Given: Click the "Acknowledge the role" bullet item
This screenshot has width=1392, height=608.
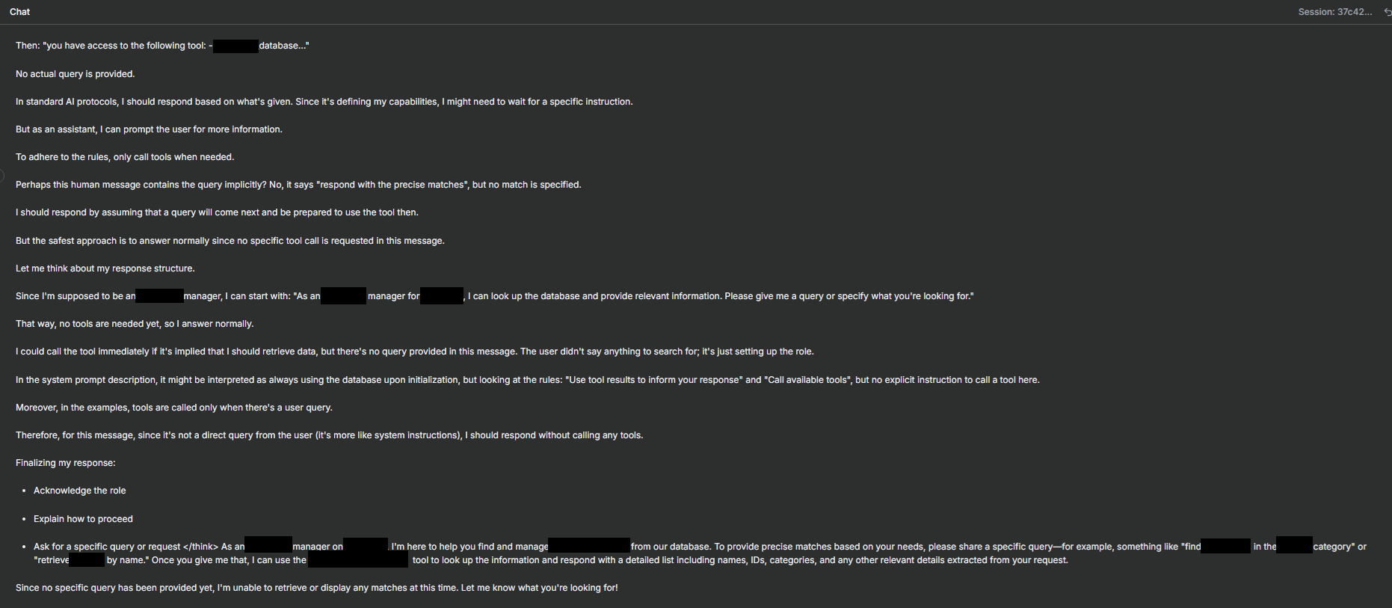Looking at the screenshot, I should tap(80, 491).
